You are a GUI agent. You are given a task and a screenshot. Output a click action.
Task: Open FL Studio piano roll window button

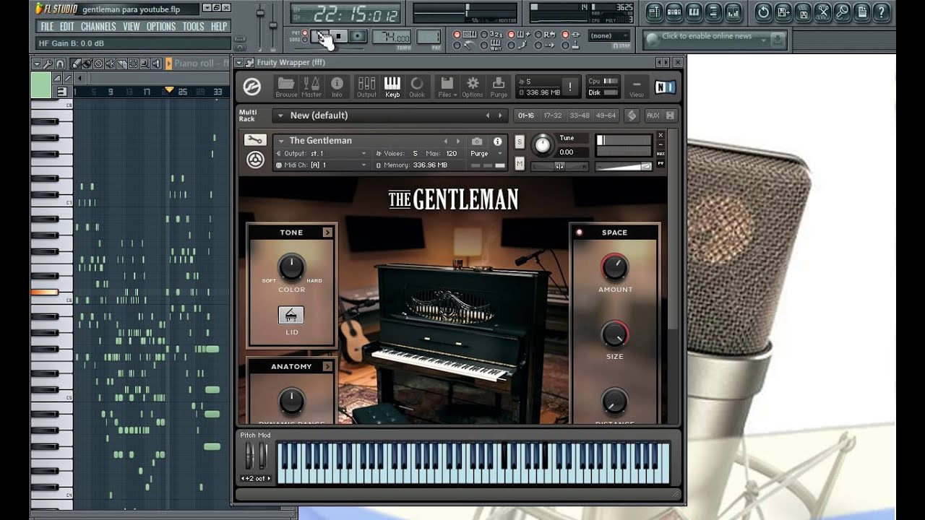[694, 12]
